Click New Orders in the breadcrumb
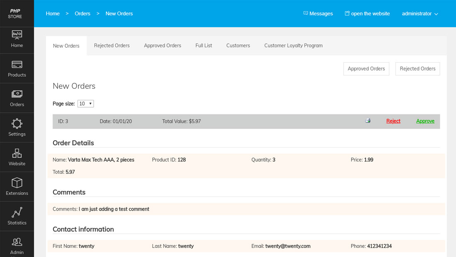The image size is (456, 257). 119,14
